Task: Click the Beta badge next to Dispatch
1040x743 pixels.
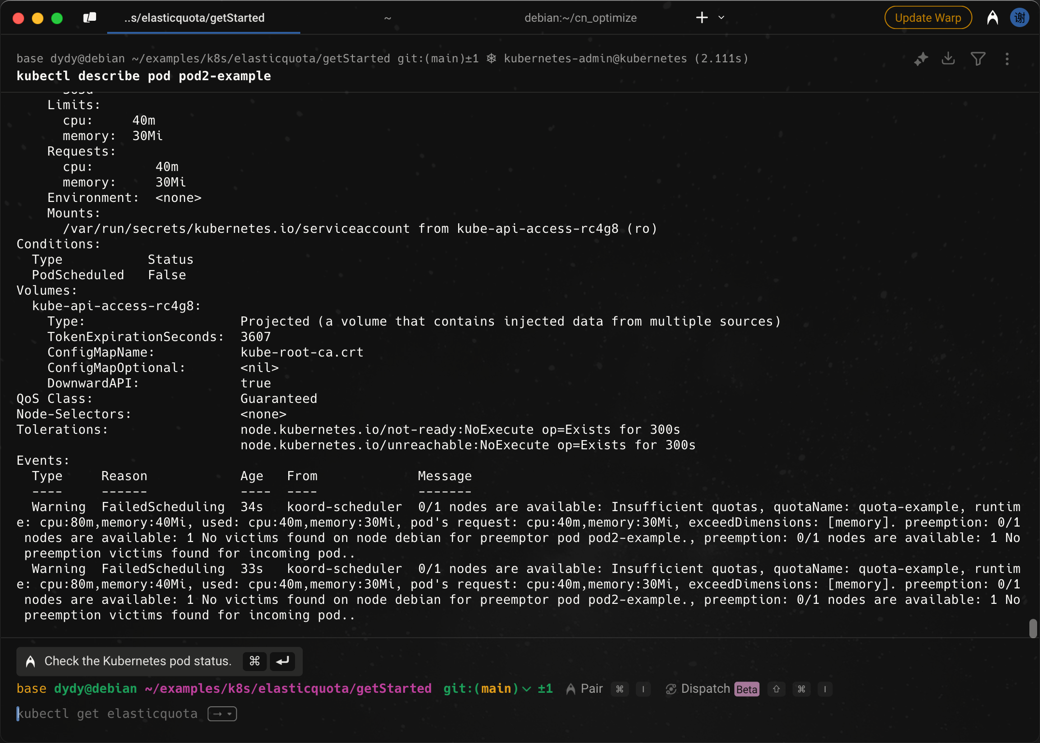Action: [746, 689]
